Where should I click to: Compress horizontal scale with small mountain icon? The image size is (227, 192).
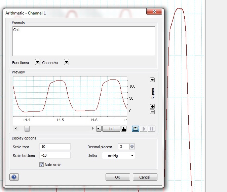[99, 129]
